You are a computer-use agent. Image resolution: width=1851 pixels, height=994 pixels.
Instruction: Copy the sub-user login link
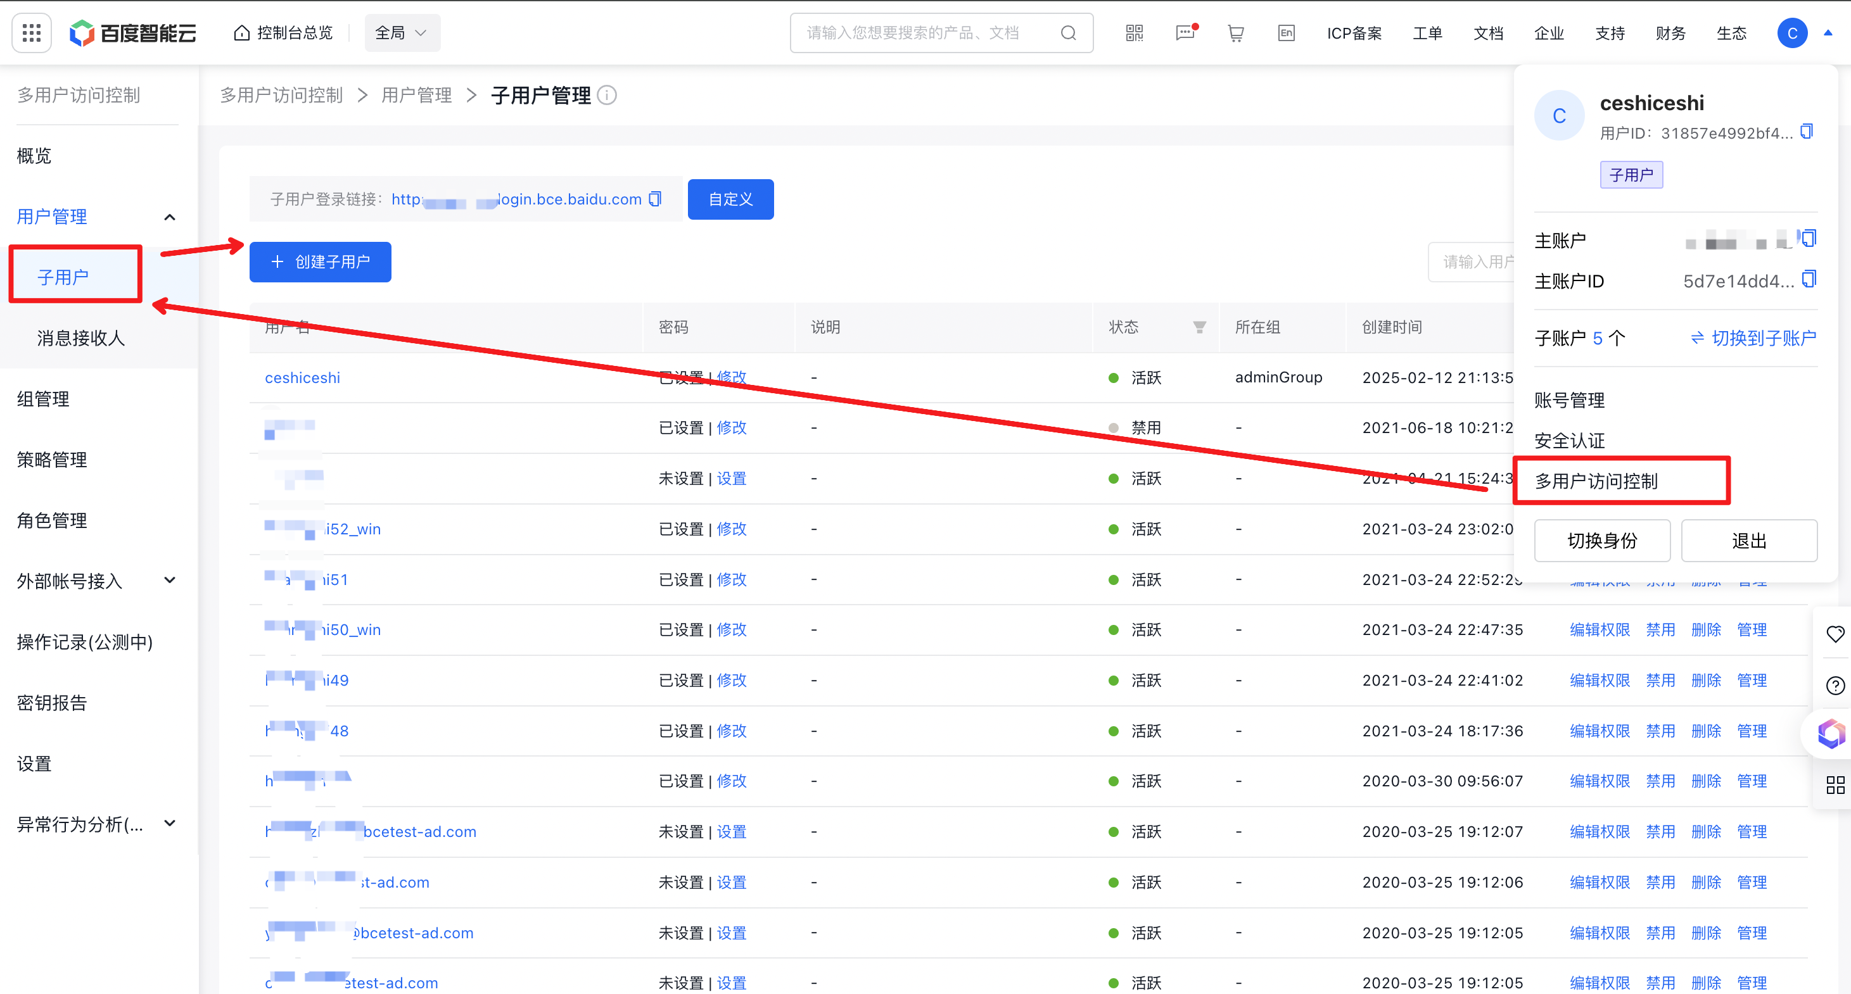click(655, 199)
